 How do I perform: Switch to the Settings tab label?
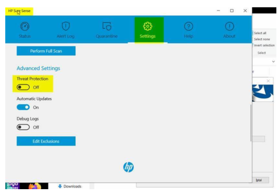pyautogui.click(x=148, y=36)
